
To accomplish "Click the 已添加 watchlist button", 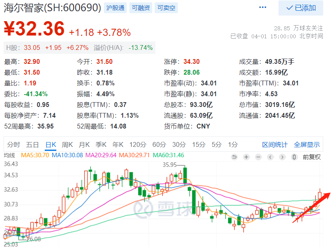I will point(301,8).
